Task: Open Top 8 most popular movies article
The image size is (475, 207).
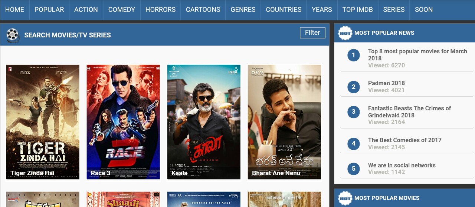Action: pos(417,55)
